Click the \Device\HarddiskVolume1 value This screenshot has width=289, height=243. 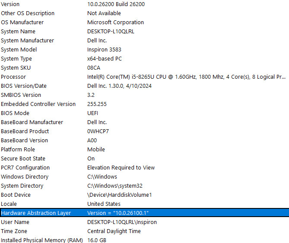tap(119, 195)
